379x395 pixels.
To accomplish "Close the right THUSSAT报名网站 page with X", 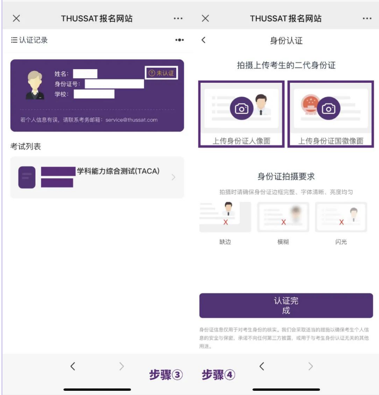I will (x=205, y=18).
